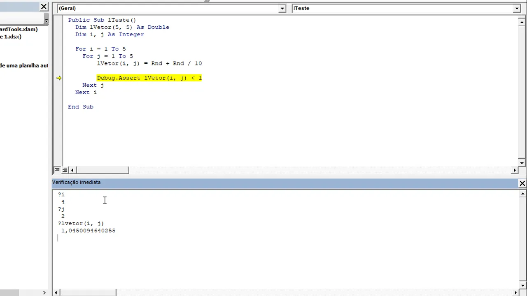Click the 'Next i' line
The width and height of the screenshot is (527, 296).
pos(86,92)
